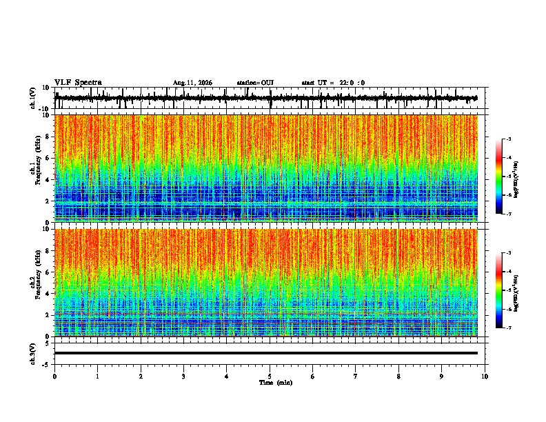Click the ch.1 'Frequency (kHz)' axis label

click(38, 159)
